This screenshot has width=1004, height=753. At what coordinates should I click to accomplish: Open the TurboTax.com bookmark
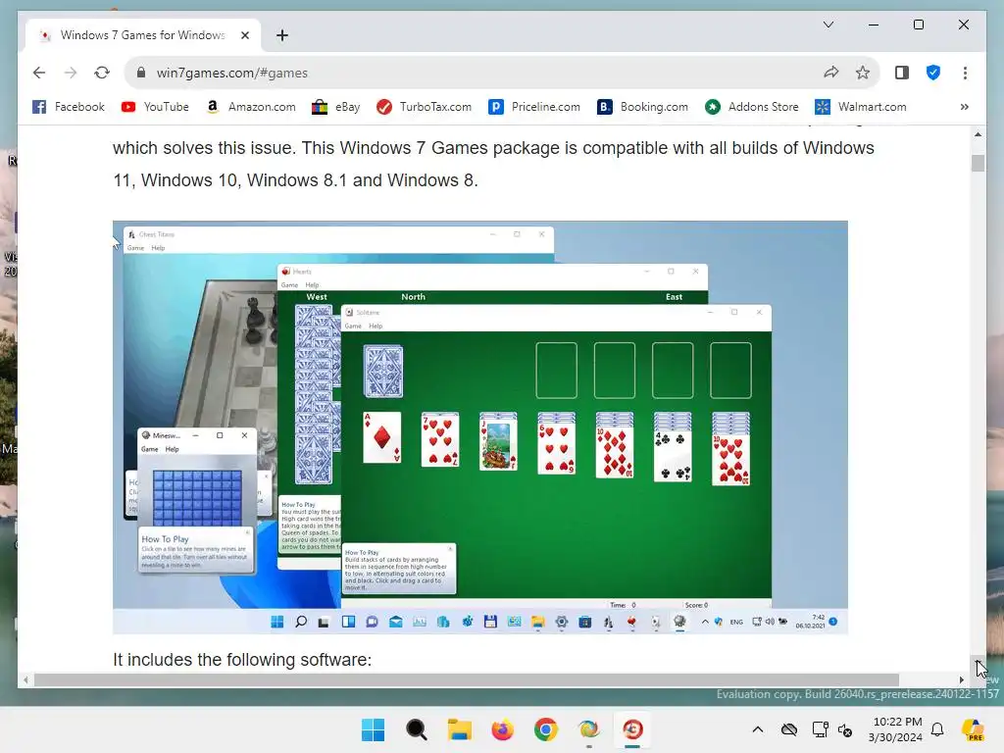(424, 107)
